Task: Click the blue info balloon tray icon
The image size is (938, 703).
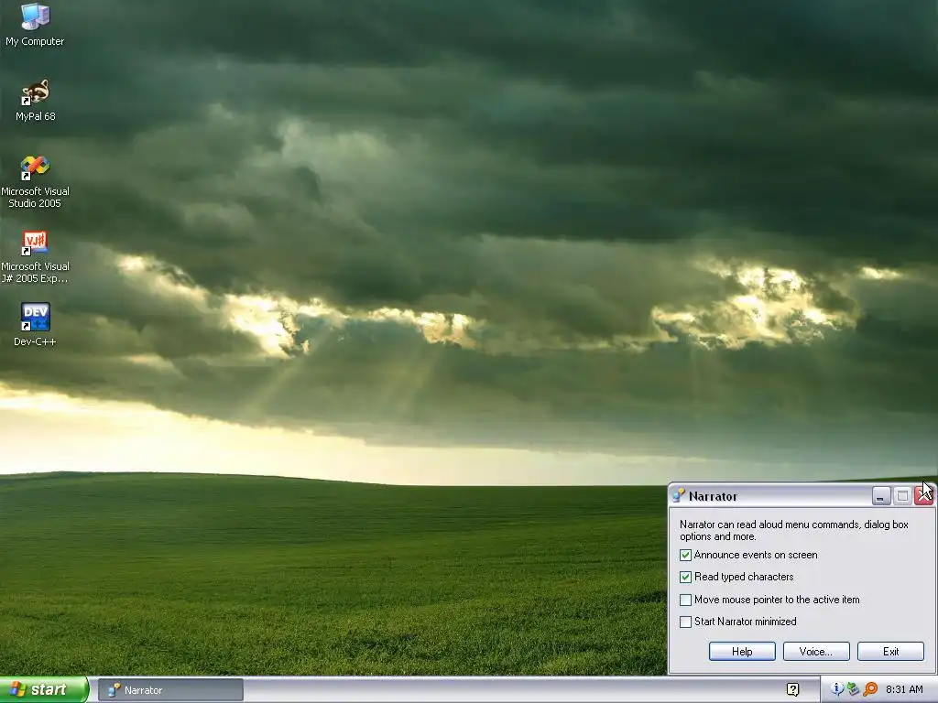Action: [x=836, y=689]
